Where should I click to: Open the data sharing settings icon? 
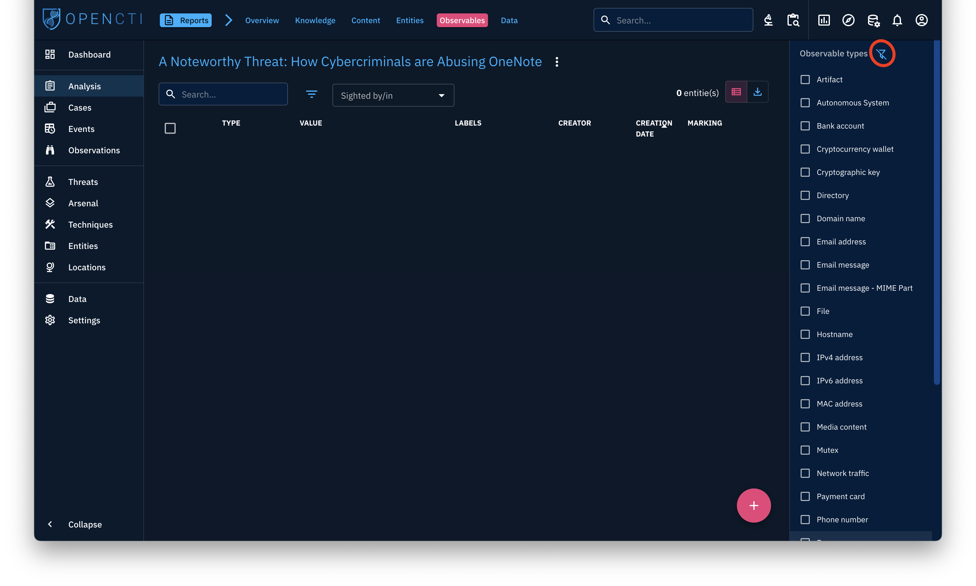tap(873, 20)
